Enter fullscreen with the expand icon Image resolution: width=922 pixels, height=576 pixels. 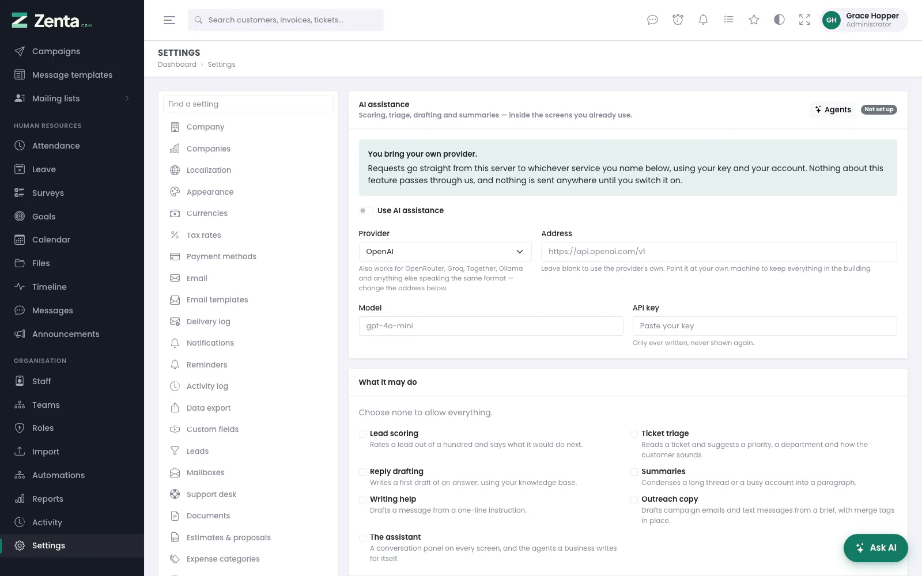pyautogui.click(x=804, y=20)
